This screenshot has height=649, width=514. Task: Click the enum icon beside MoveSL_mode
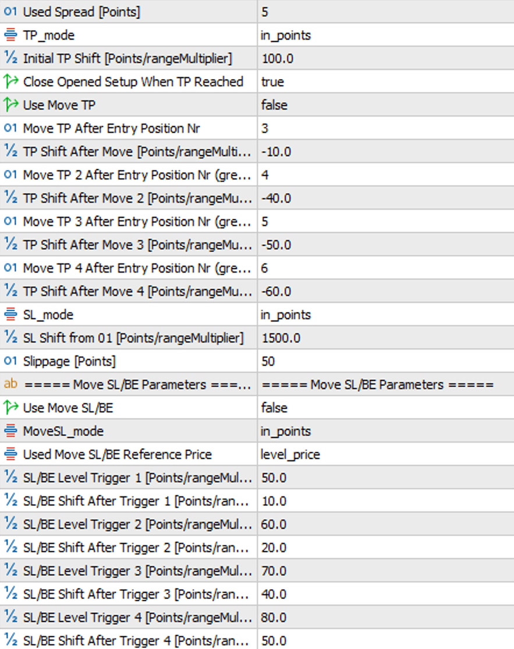(x=10, y=431)
